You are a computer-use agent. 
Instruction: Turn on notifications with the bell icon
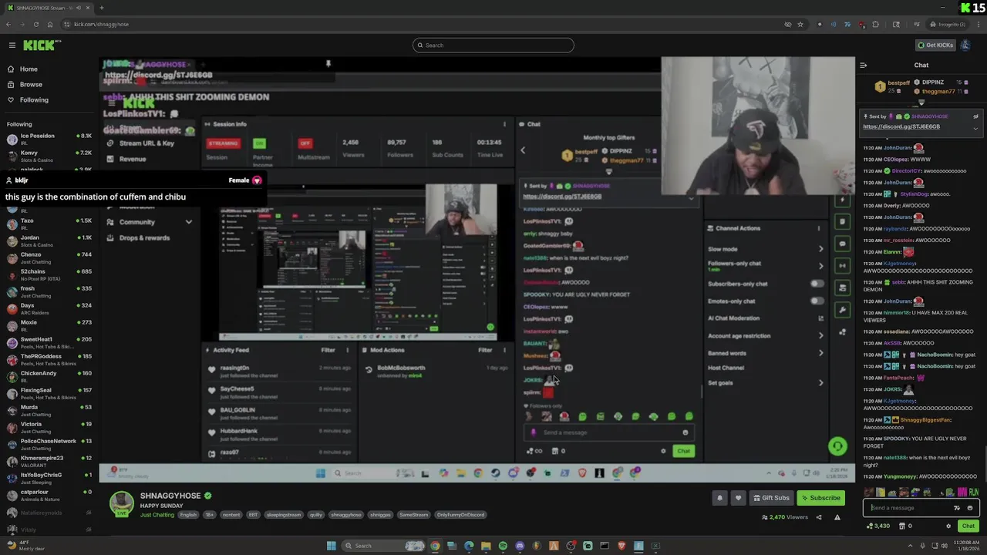pyautogui.click(x=719, y=498)
